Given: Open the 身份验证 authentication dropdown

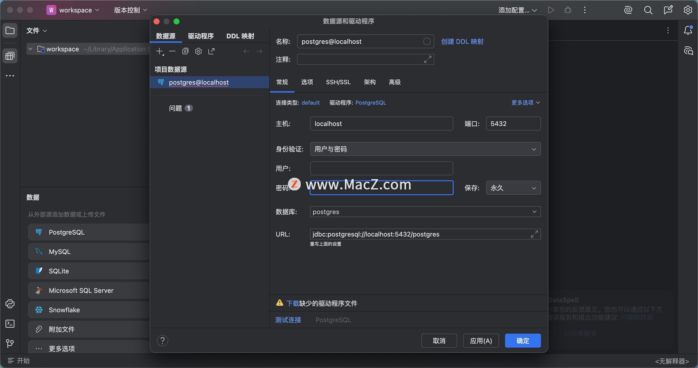Looking at the screenshot, I should pos(425,149).
